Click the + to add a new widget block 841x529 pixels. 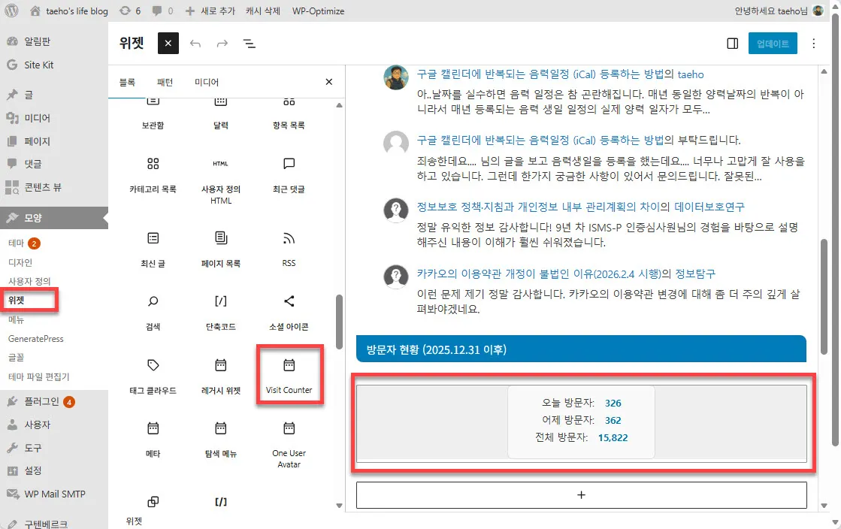(581, 494)
